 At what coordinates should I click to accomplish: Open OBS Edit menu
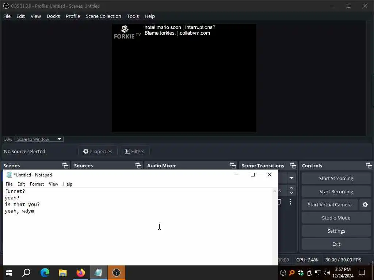[20, 16]
